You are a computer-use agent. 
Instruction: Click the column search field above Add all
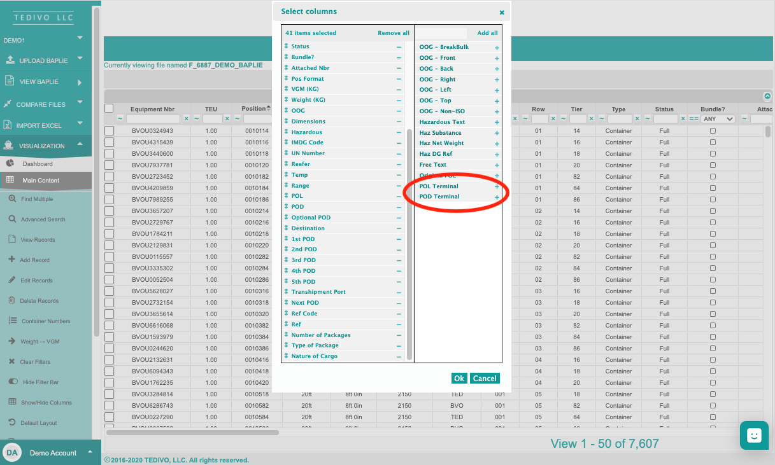pyautogui.click(x=442, y=33)
